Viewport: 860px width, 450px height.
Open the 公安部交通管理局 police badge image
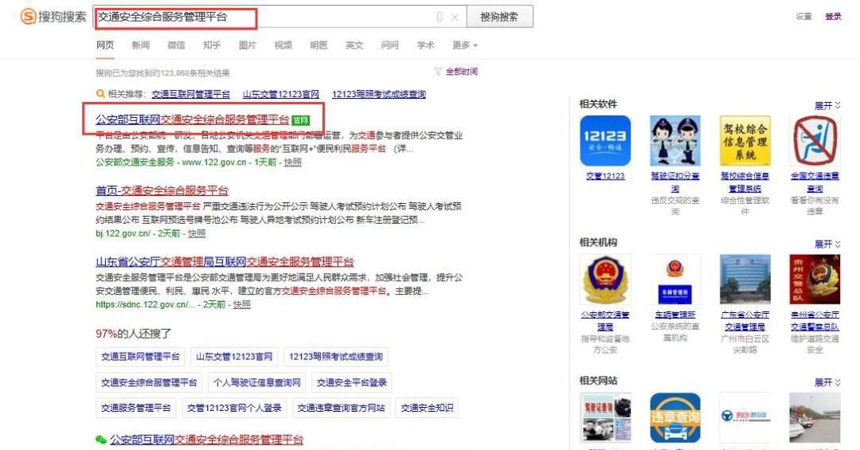click(x=605, y=280)
